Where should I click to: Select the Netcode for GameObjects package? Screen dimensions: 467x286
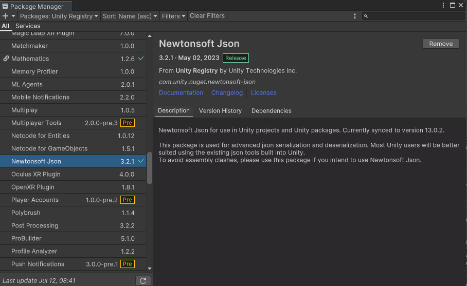point(73,148)
